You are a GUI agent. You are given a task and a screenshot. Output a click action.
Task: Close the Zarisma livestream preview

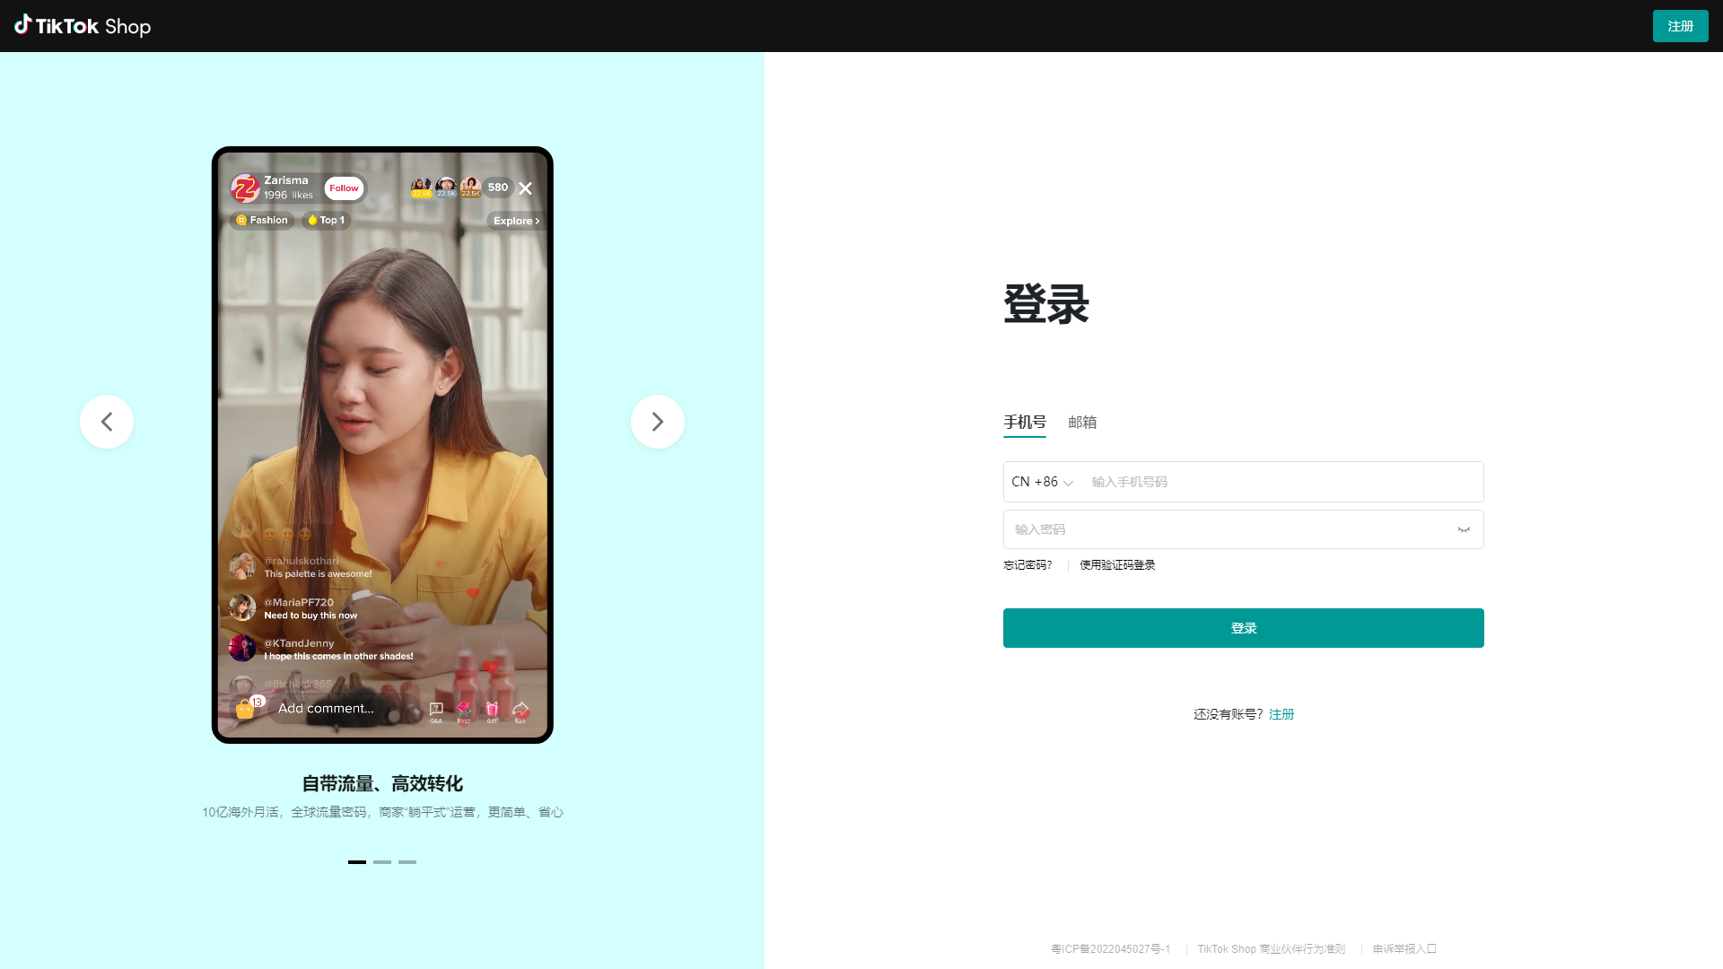click(526, 188)
